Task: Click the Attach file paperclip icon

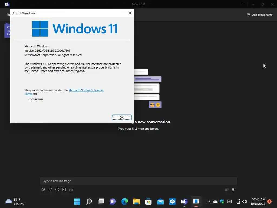Action: 50,190
